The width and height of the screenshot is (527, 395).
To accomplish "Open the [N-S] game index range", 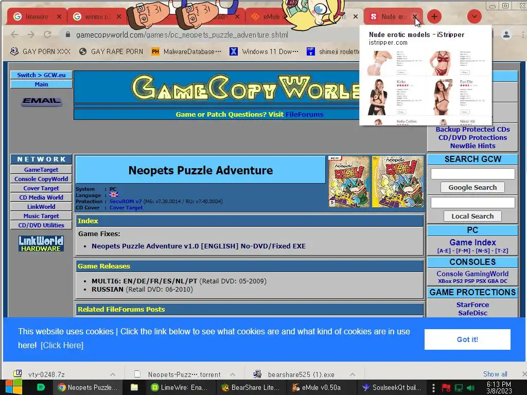I will (483, 251).
